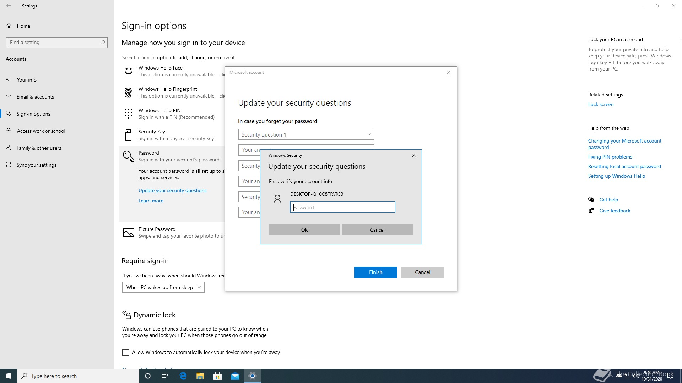Open File Explorer from the taskbar
This screenshot has width=682, height=383.
pyautogui.click(x=200, y=376)
